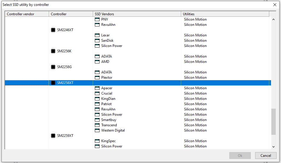Viewport: 281px width, 163px height.
Task: Select the PNY drive icon
Action: pyautogui.click(x=97, y=19)
